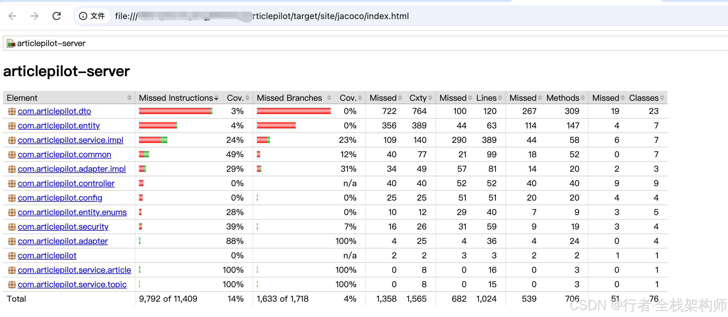Sort by instruction Cov. column header
728x317 pixels.
[238, 98]
